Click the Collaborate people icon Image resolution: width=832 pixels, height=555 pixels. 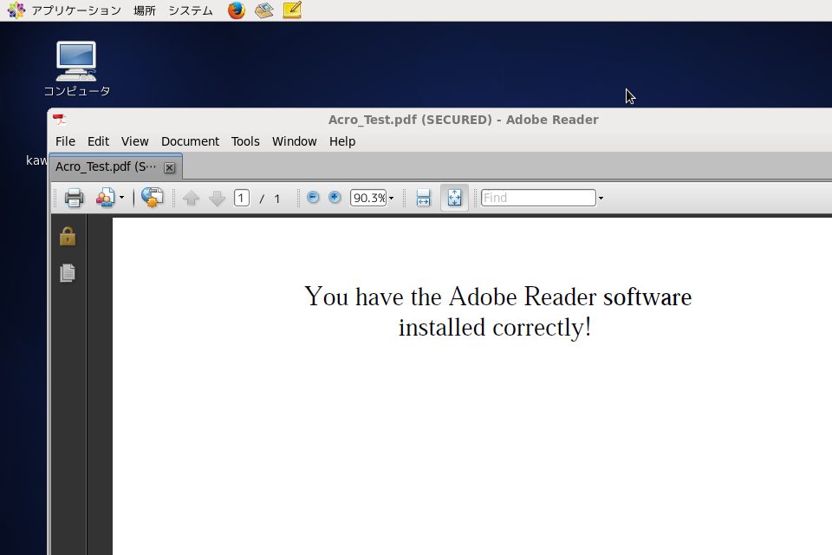coord(105,198)
